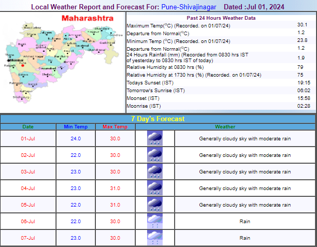This screenshot has height=247, width=317.
Task: Click the Rain text for 06-Jul
Action: point(245,221)
